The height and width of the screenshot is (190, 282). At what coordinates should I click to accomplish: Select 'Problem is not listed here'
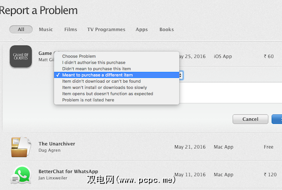click(116, 100)
